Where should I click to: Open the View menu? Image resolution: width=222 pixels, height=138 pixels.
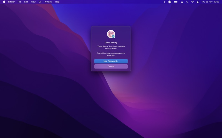[33, 2]
